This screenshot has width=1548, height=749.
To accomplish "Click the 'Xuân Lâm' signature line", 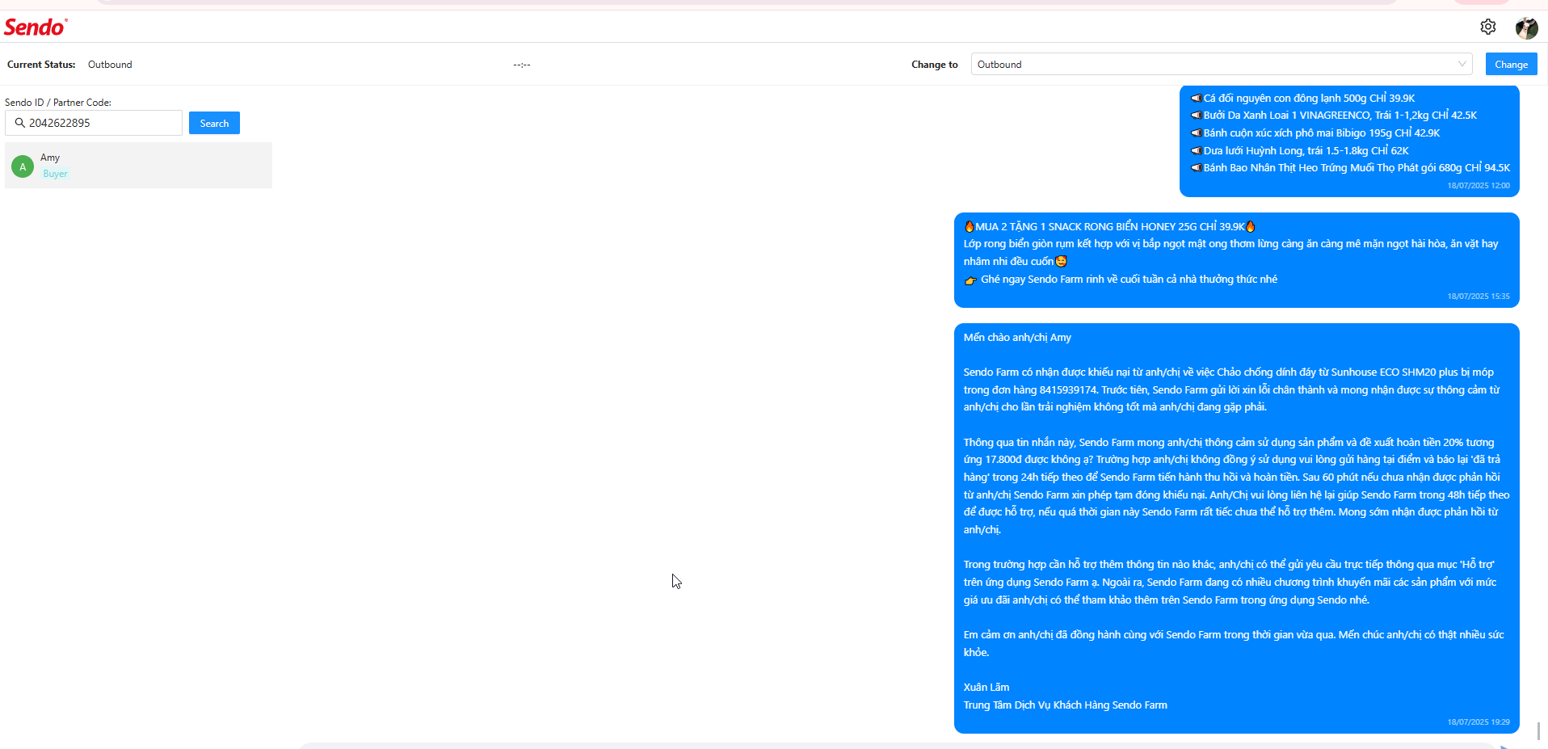I will [986, 688].
